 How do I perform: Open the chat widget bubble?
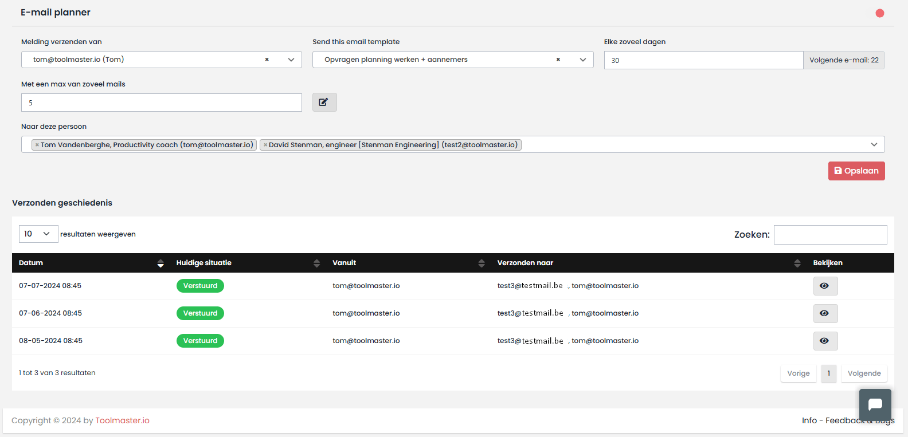[x=875, y=405]
